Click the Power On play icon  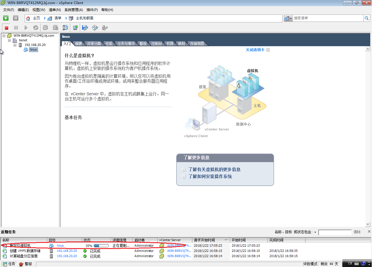(x=26, y=28)
